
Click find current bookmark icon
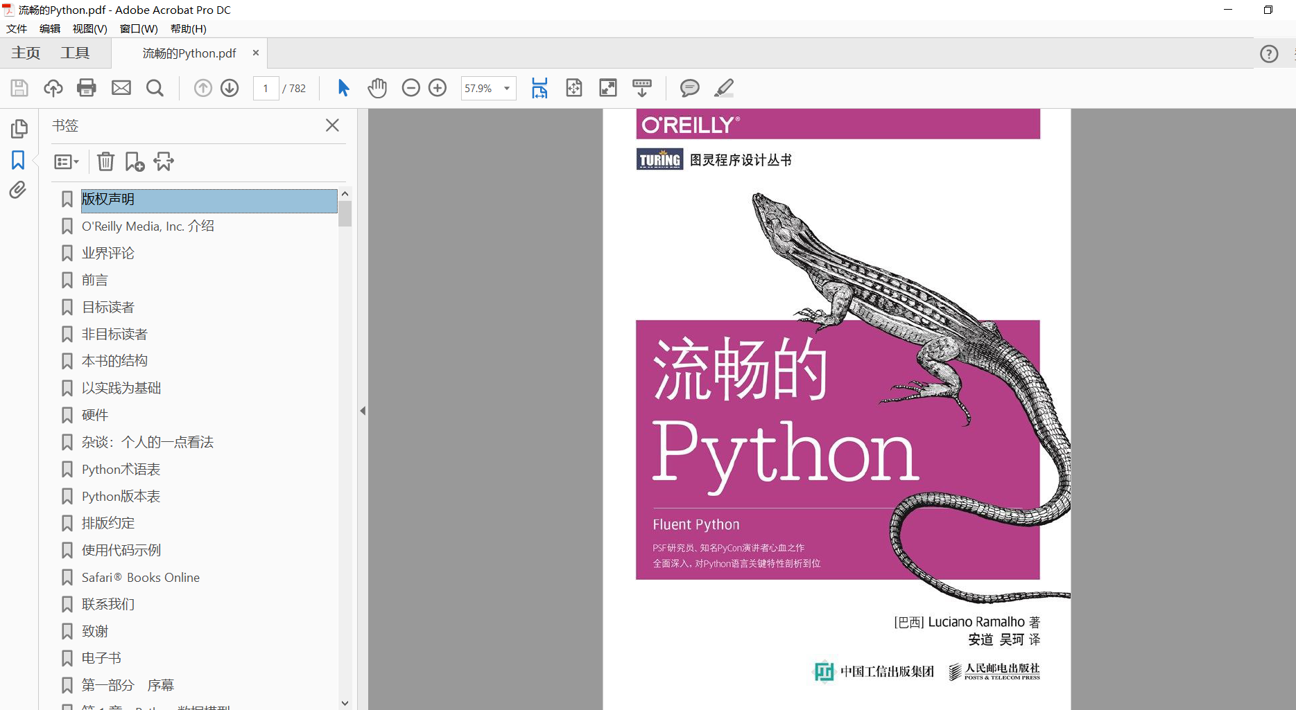click(x=164, y=161)
